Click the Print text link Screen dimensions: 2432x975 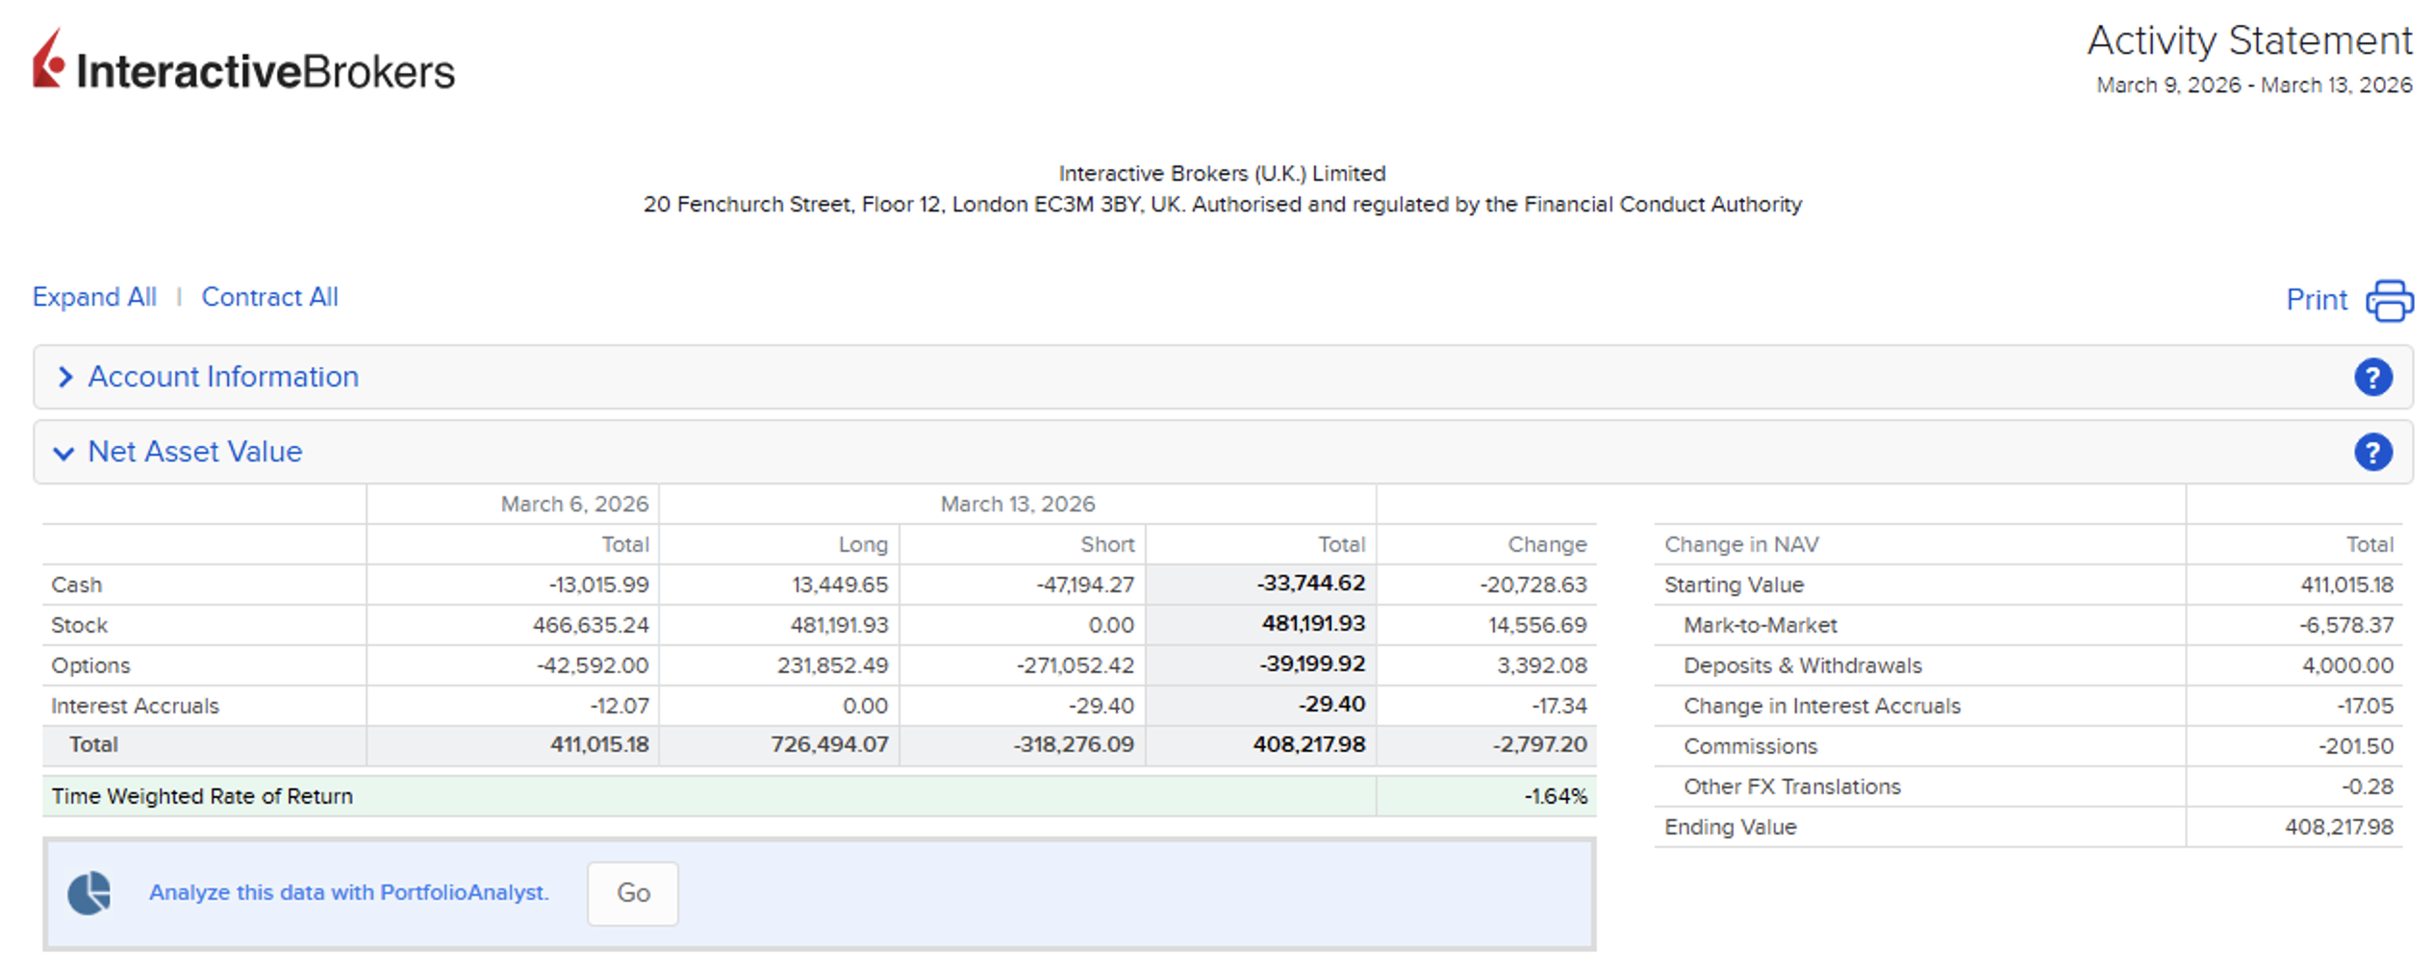(2316, 300)
